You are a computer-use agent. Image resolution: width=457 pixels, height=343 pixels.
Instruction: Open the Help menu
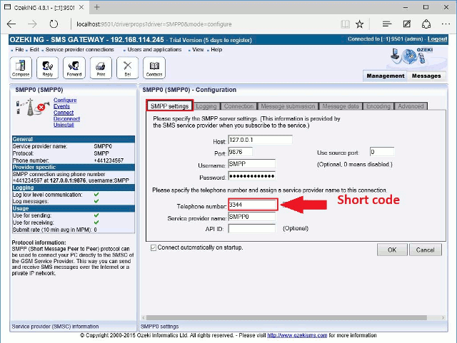(x=216, y=49)
